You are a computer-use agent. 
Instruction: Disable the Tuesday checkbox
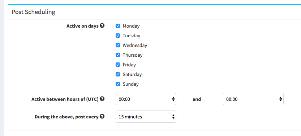pos(118,36)
